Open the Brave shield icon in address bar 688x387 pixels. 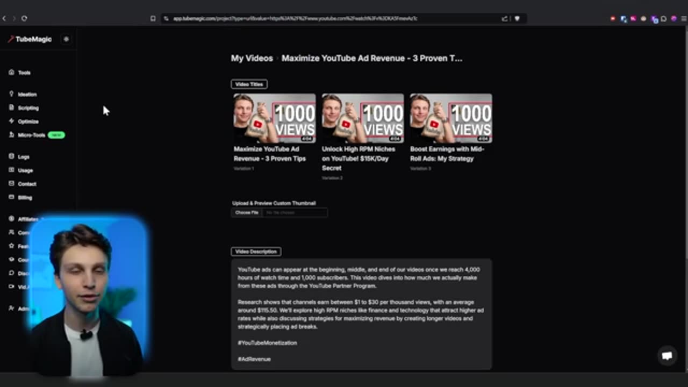point(517,18)
